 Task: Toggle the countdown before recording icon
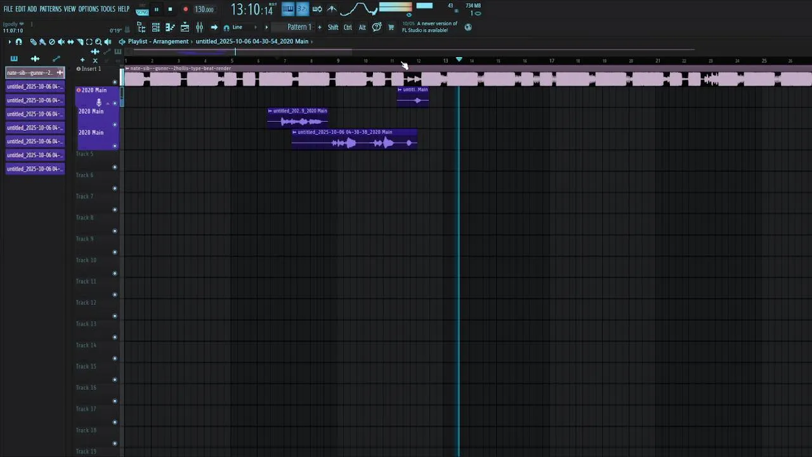pos(302,9)
